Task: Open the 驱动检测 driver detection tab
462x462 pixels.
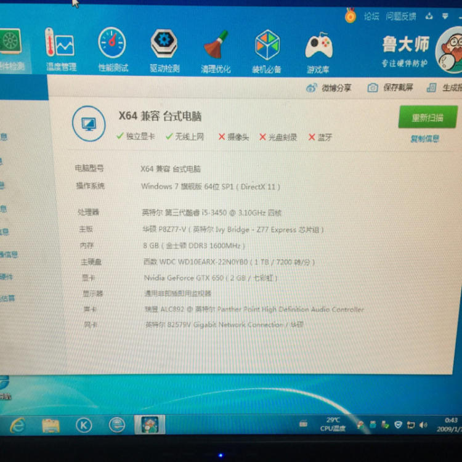Action: pyautogui.click(x=164, y=51)
